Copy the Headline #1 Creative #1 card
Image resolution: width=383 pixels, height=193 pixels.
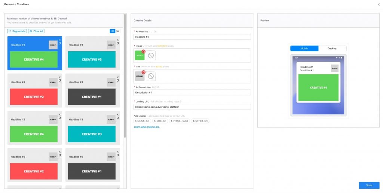(117, 80)
